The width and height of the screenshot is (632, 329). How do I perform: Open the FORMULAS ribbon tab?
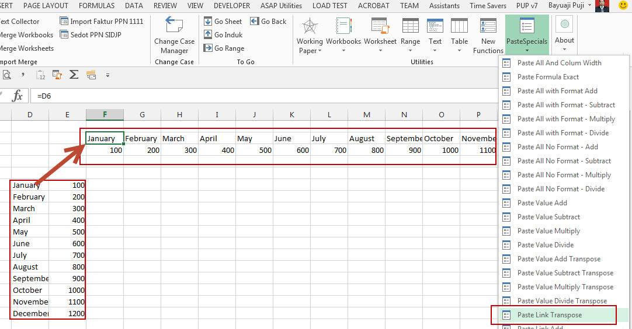tap(96, 6)
